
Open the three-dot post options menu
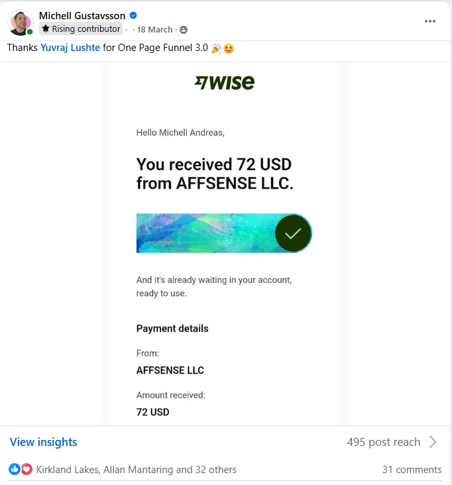[429, 21]
